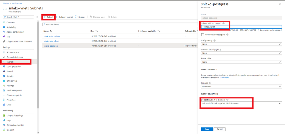Viewport: 285px width, 134px height.
Task: Open the snlako-misc-subnet link
Action: (52, 36)
